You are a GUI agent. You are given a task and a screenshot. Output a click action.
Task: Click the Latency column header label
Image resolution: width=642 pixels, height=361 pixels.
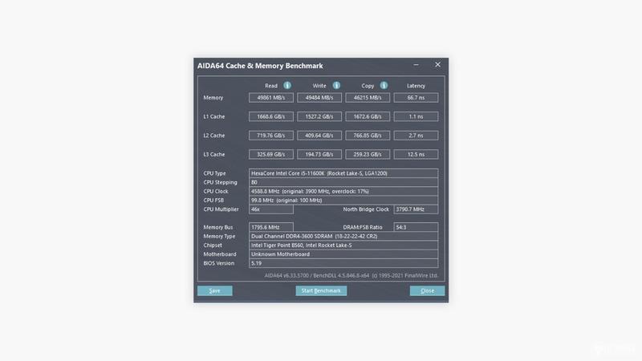(416, 86)
